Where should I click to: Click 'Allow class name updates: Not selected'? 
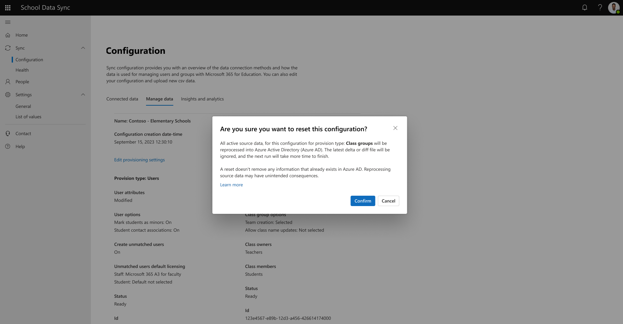pyautogui.click(x=285, y=230)
